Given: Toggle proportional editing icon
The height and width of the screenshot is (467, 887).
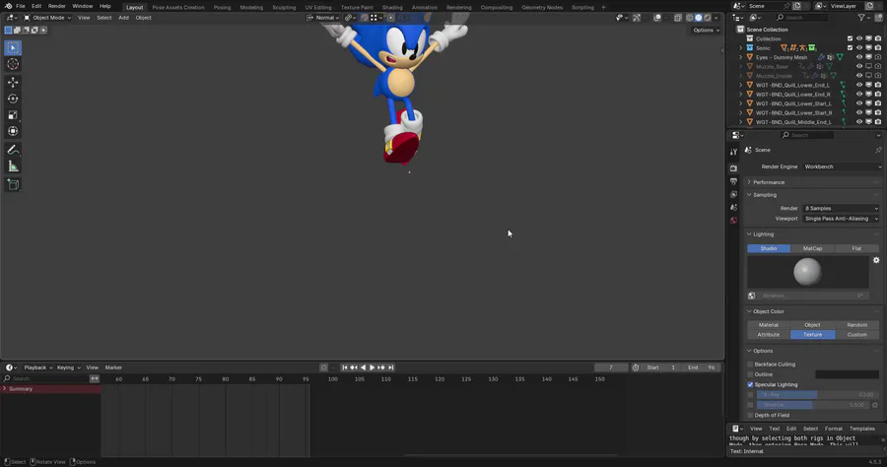Looking at the screenshot, I should coord(390,18).
